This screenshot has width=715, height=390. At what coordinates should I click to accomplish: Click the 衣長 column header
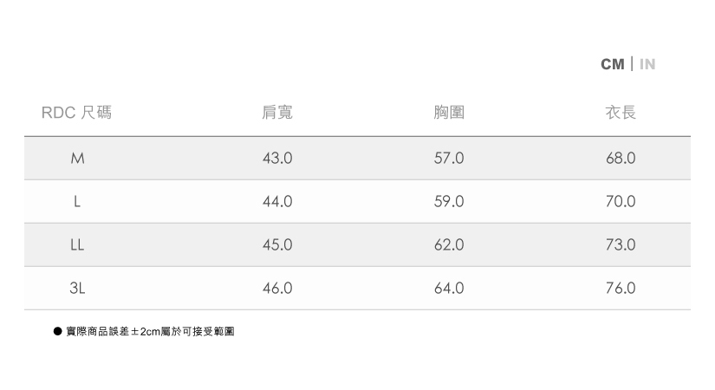point(621,113)
